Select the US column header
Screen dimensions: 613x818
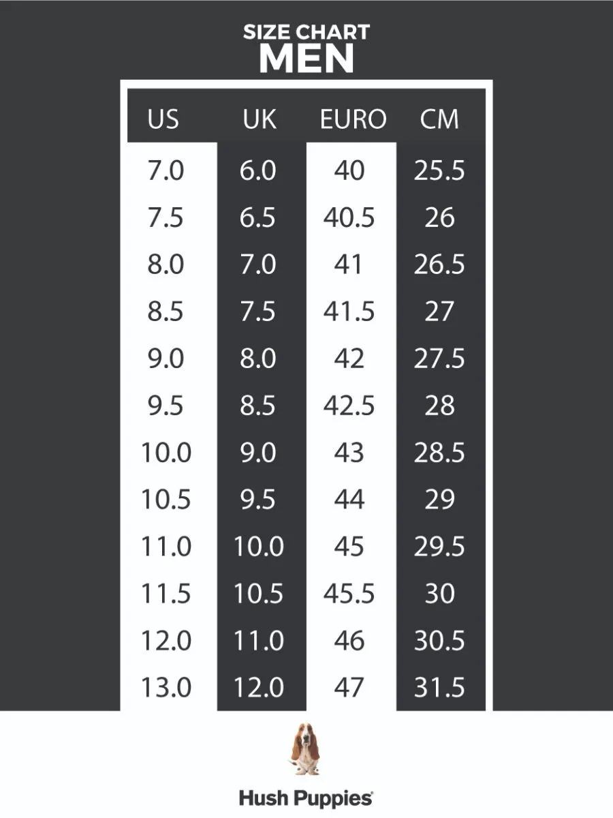coord(163,119)
